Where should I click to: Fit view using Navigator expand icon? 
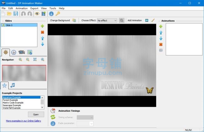tap(35, 59)
